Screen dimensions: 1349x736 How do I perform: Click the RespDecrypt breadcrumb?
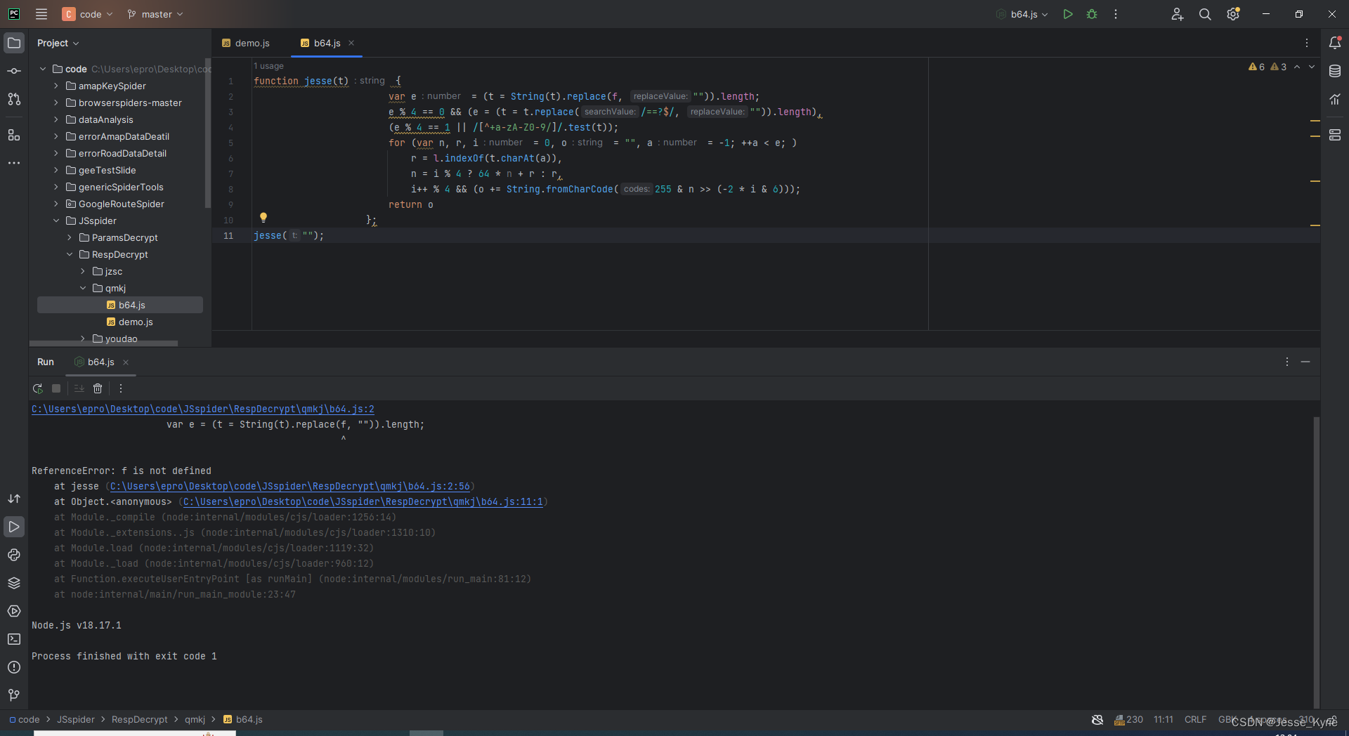coord(139,719)
